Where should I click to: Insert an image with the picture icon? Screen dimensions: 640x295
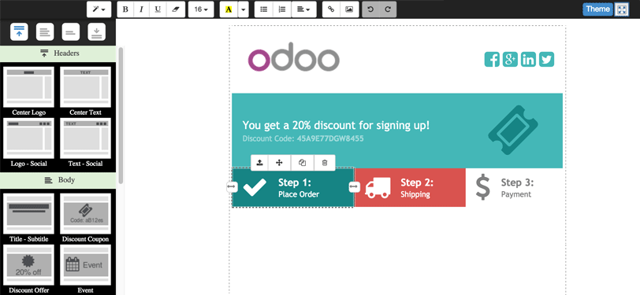tap(349, 9)
